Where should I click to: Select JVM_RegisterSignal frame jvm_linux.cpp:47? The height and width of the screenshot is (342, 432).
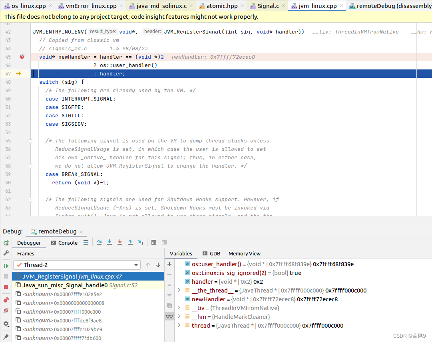coord(88,277)
